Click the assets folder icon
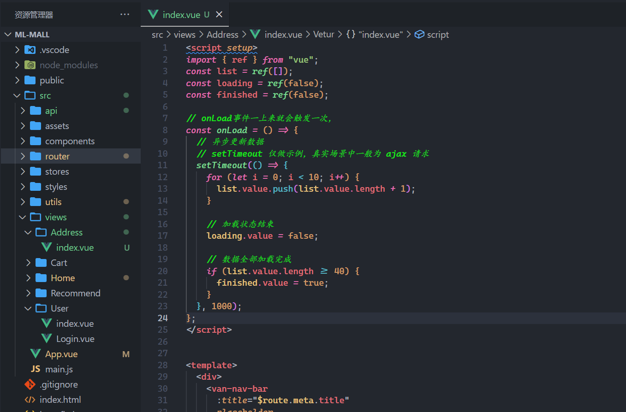Viewport: 626px width, 412px height. [x=36, y=126]
